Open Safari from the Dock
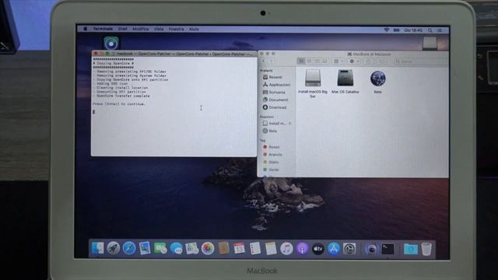498x280 pixels. point(129,248)
